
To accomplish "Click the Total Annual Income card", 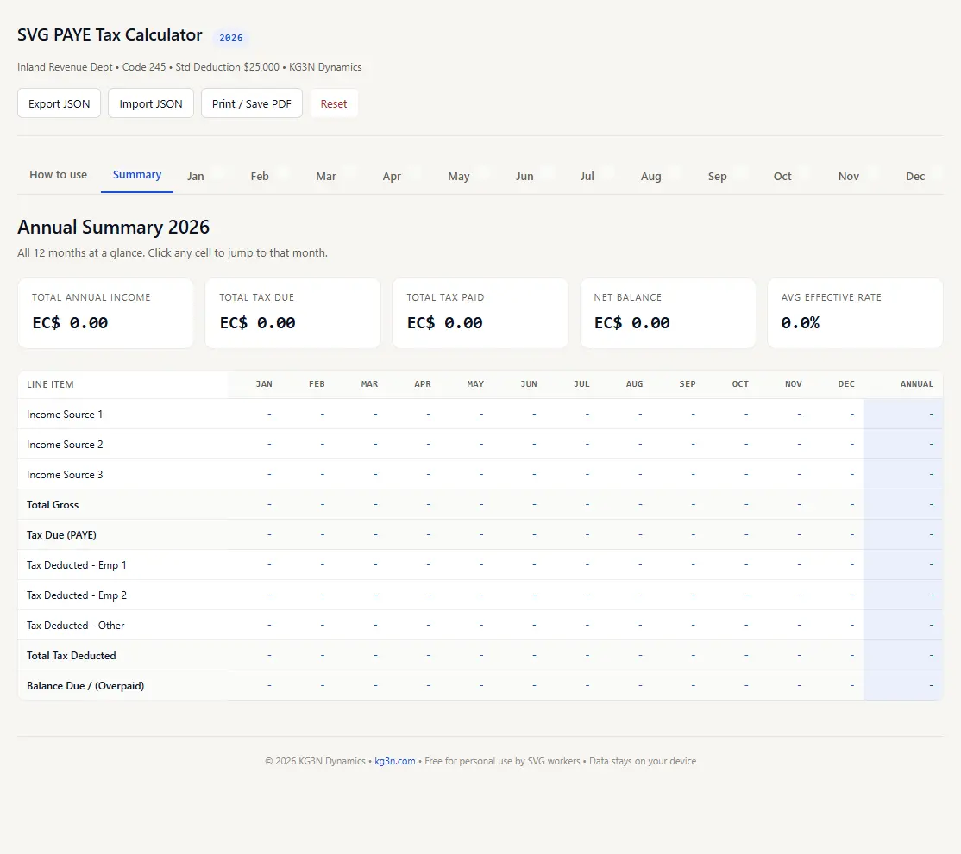I will (x=105, y=314).
